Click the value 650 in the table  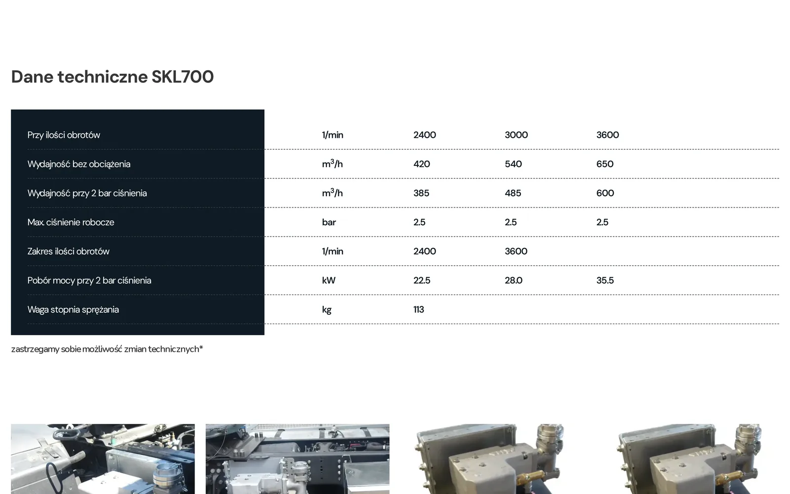coord(605,164)
